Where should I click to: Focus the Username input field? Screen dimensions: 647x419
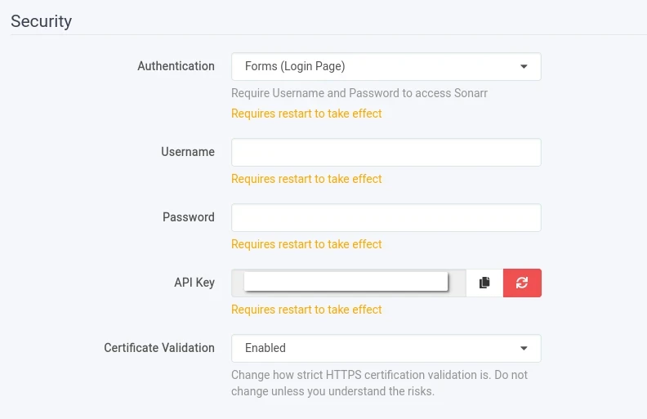point(386,152)
